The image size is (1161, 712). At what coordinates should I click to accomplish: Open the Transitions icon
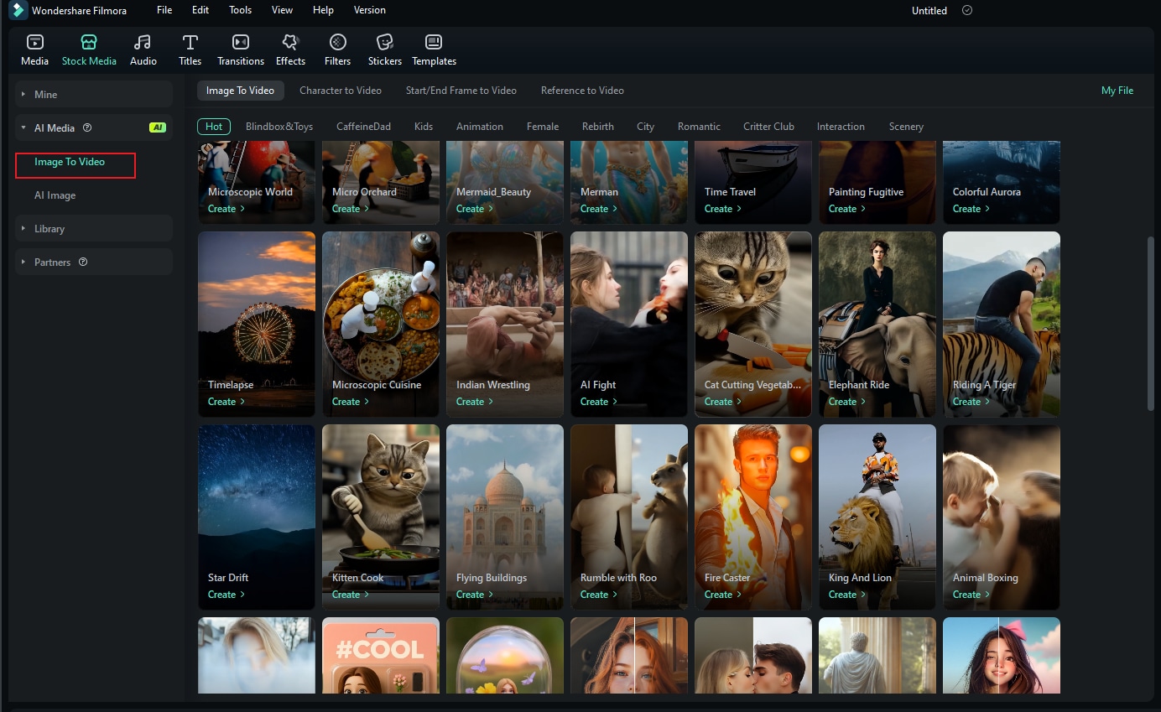[241, 42]
